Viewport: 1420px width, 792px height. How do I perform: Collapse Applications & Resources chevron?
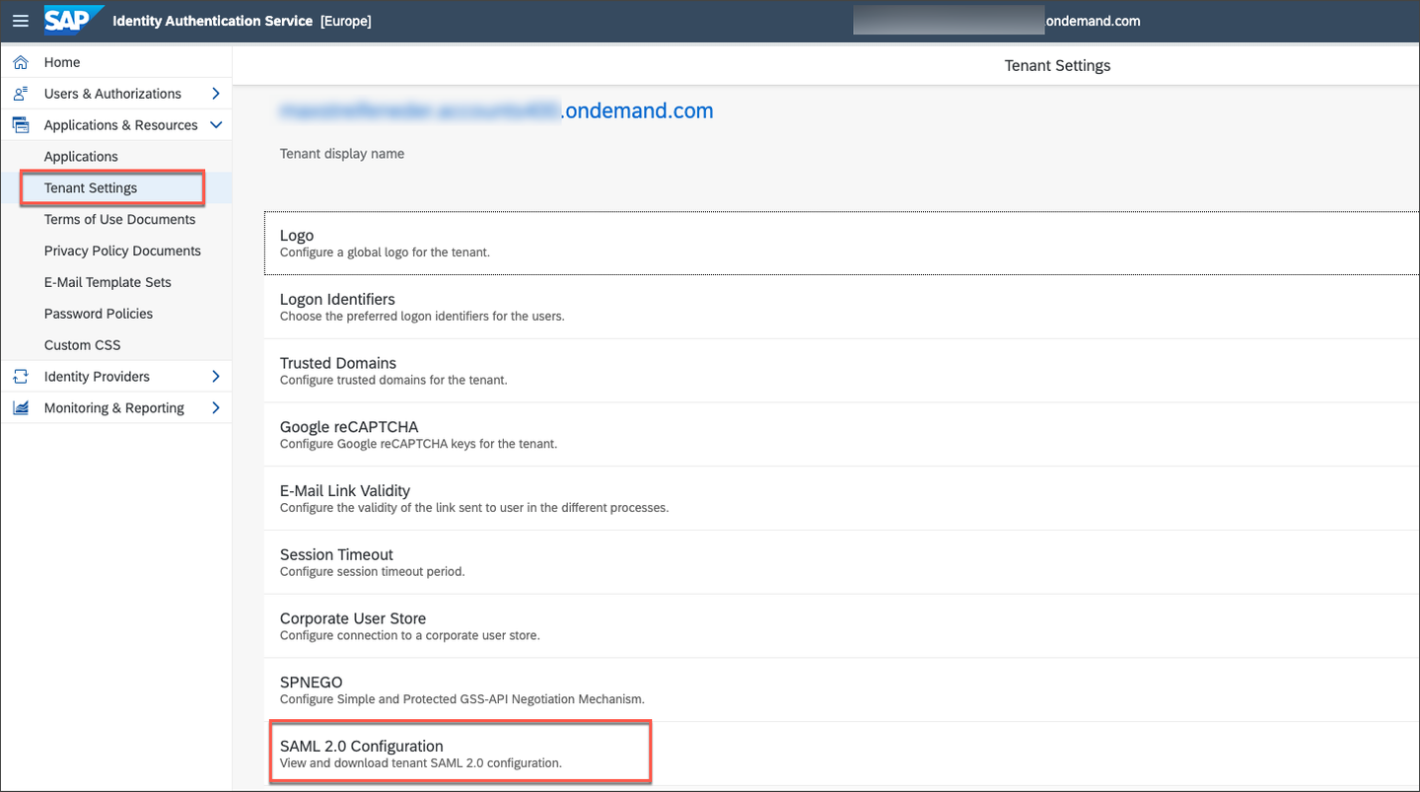coord(216,125)
